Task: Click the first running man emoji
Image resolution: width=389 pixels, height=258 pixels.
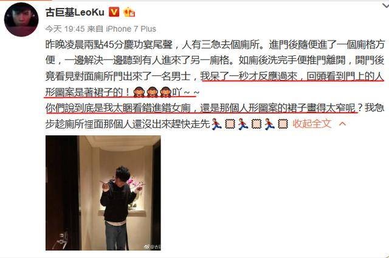Action: point(216,124)
